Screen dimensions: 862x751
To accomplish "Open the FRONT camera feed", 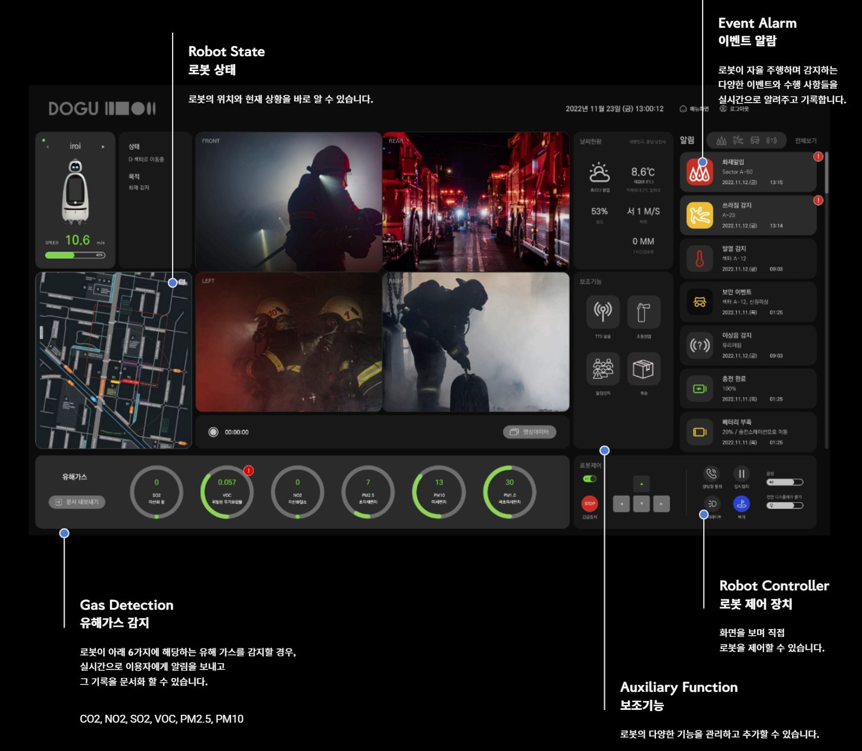I will [x=289, y=202].
